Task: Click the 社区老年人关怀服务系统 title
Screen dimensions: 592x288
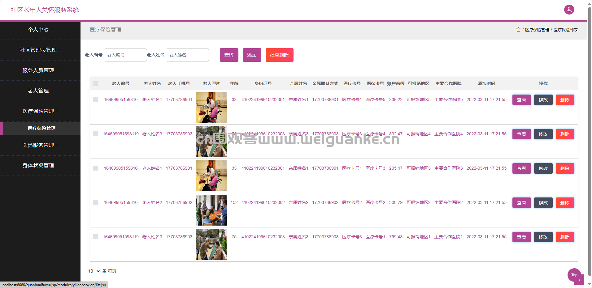Action: pyautogui.click(x=45, y=10)
